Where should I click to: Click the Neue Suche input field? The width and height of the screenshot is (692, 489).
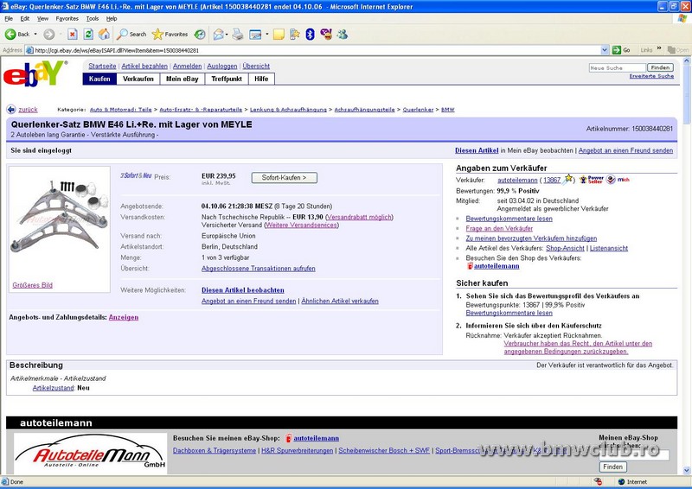click(x=618, y=68)
